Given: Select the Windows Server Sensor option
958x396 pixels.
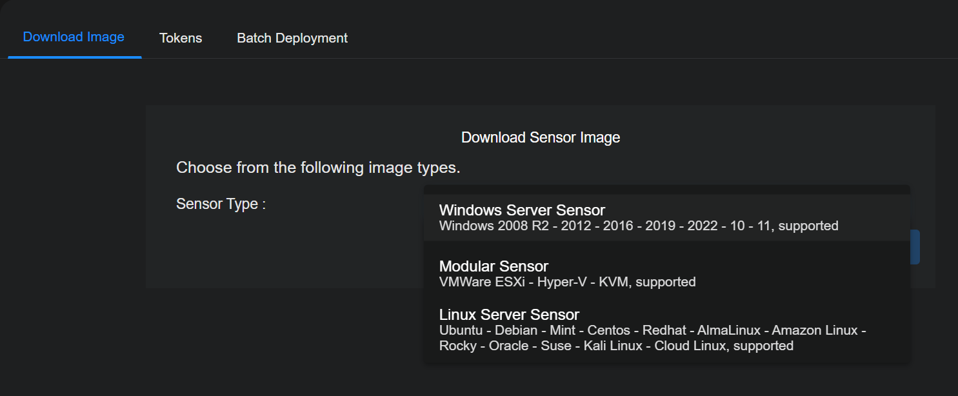Looking at the screenshot, I should pyautogui.click(x=522, y=210).
